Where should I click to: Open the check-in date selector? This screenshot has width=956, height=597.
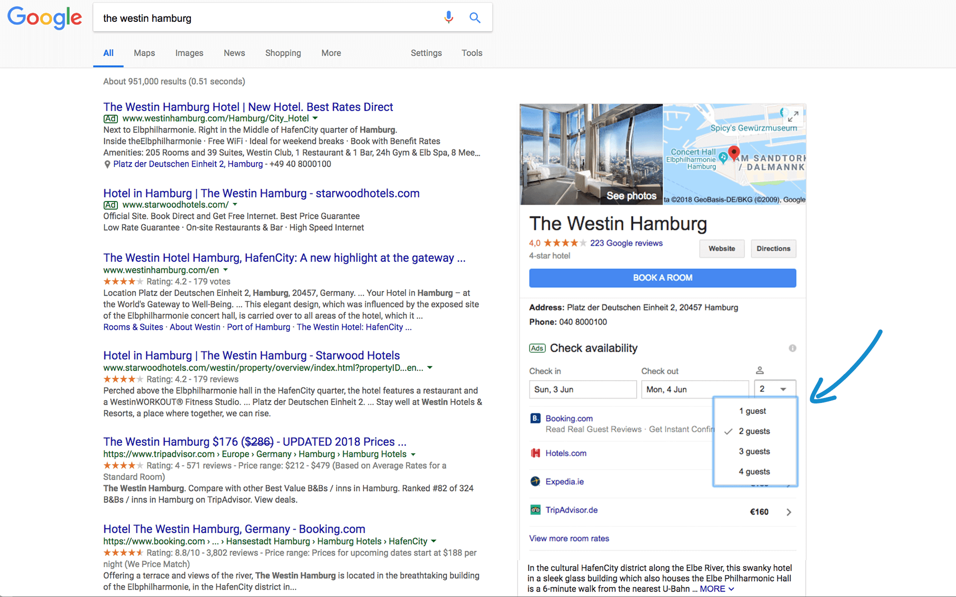(582, 389)
